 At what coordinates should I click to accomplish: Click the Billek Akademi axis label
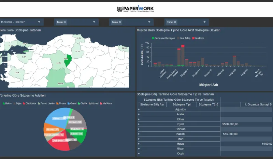pyautogui.click(x=163, y=73)
